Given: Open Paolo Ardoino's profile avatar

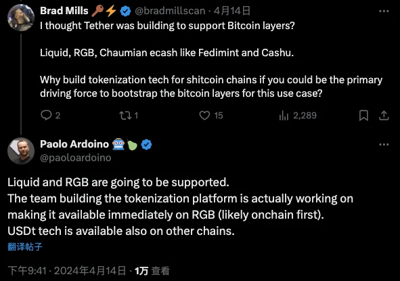Looking at the screenshot, I should (x=21, y=151).
